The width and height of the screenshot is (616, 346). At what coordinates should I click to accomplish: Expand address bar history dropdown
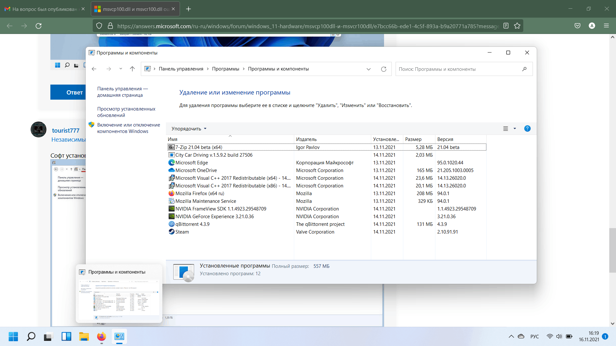click(369, 69)
